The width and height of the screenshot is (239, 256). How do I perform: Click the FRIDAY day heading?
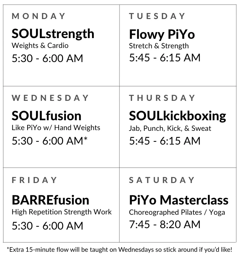(34, 180)
